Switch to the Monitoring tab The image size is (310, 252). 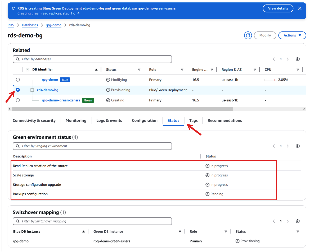click(x=76, y=120)
